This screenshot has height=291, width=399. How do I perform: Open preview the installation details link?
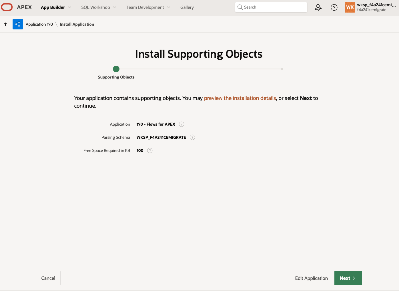pos(240,98)
